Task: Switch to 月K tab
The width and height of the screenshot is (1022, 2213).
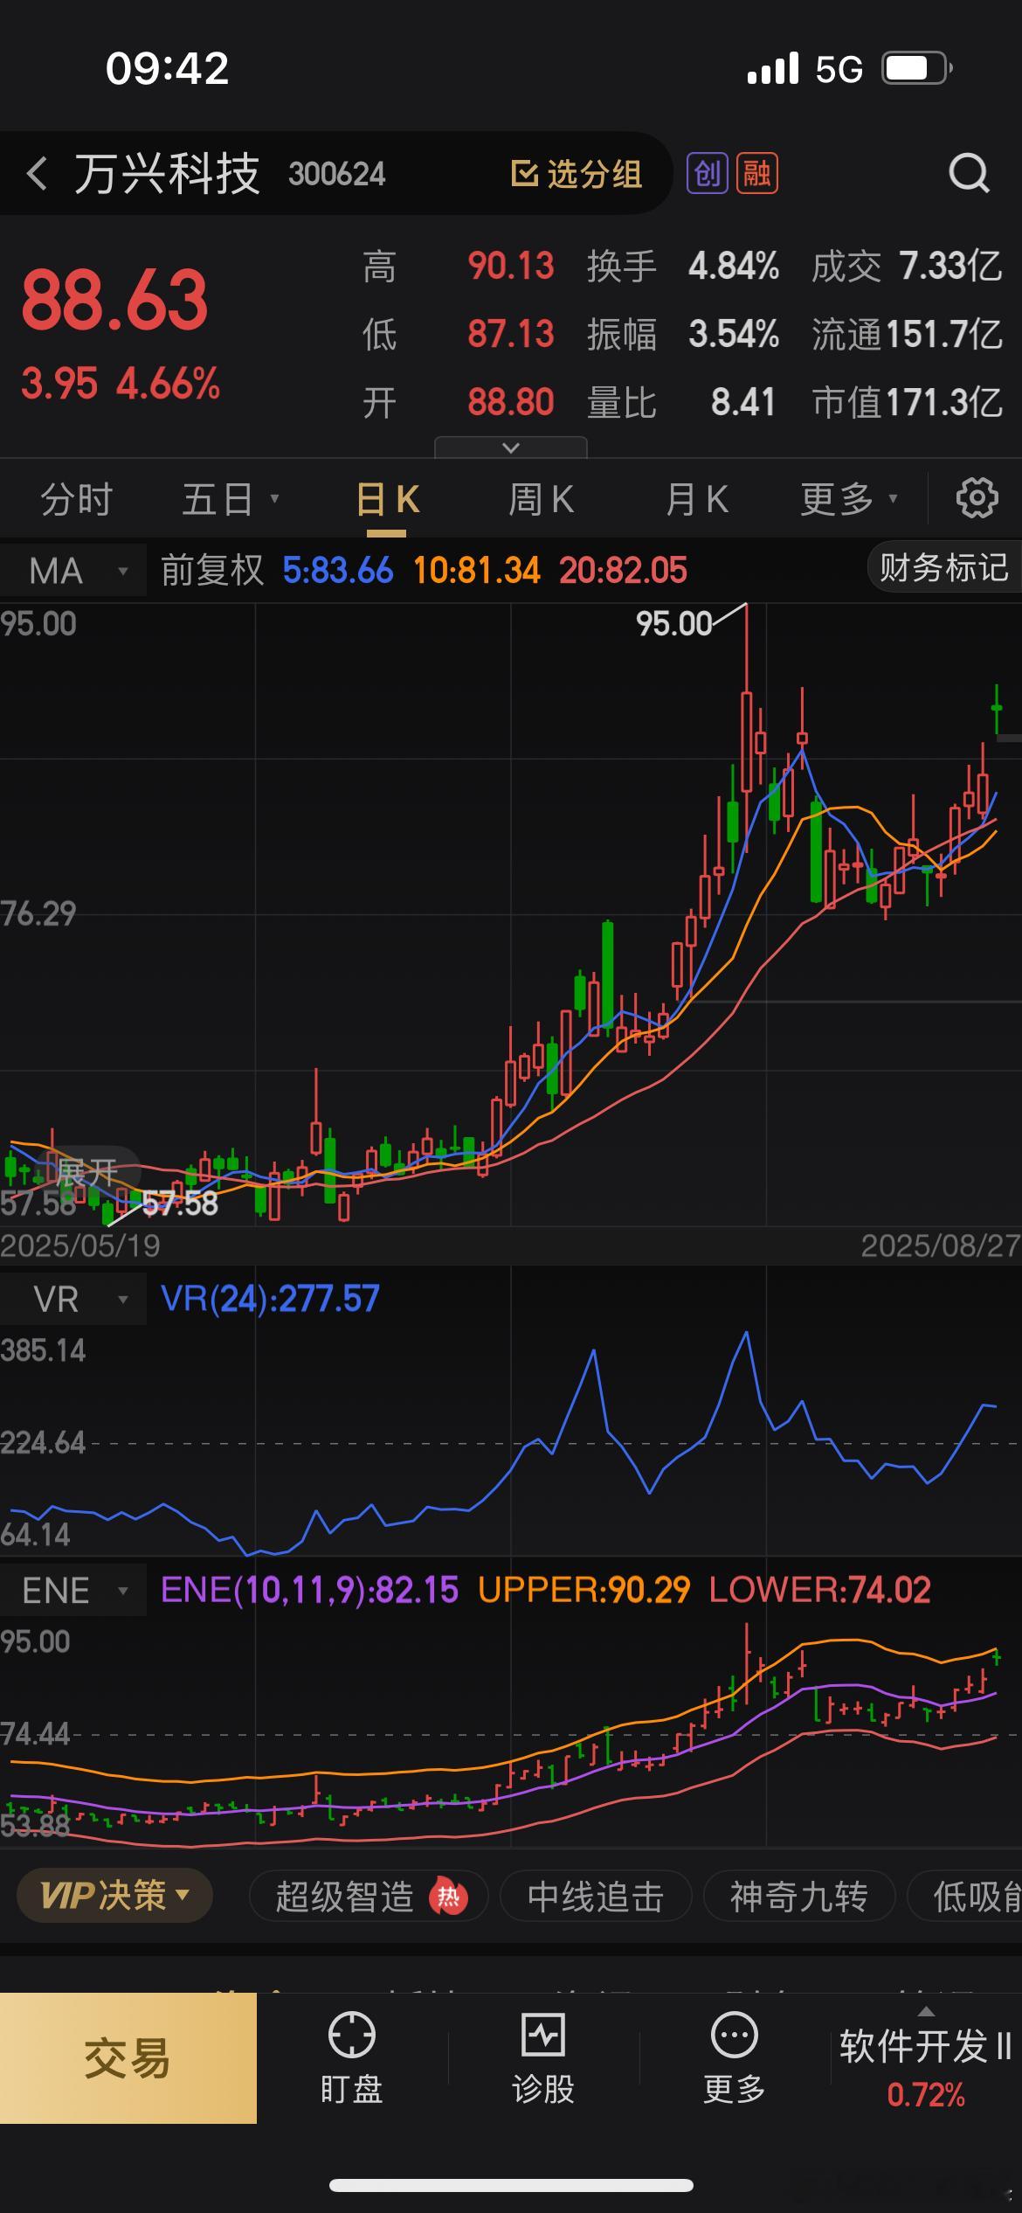Action: (x=696, y=499)
